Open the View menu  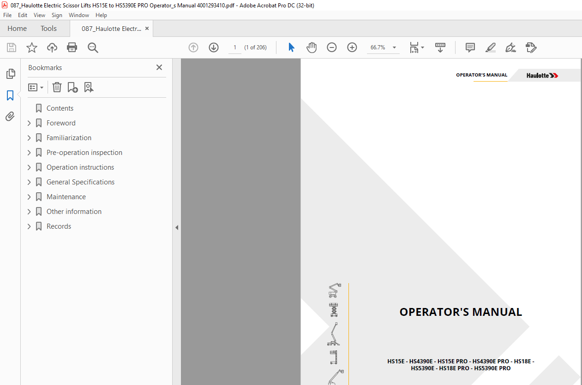click(39, 15)
